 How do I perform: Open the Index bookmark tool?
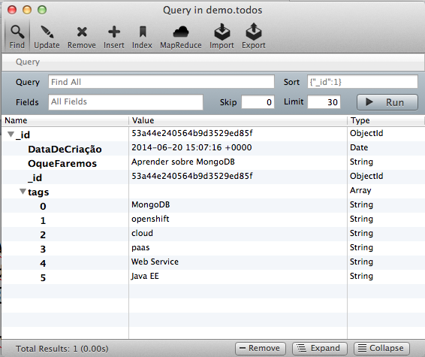pyautogui.click(x=142, y=37)
